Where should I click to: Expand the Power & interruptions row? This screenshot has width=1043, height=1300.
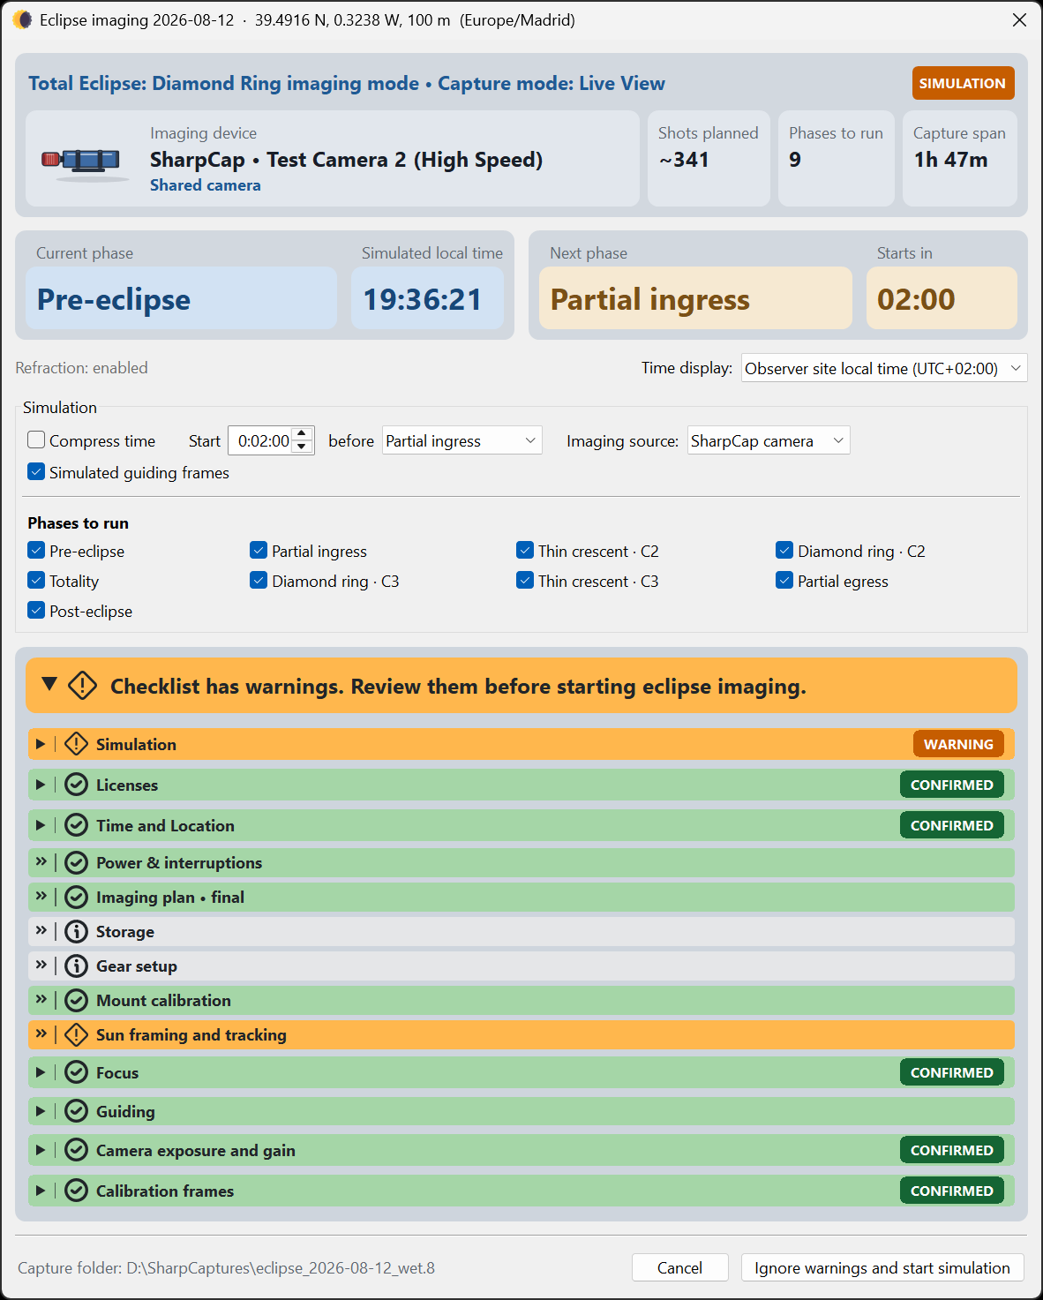coord(41,860)
